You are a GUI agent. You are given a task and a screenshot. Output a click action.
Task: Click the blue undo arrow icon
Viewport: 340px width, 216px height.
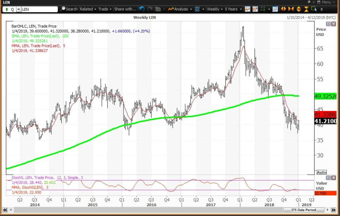coord(141,9)
